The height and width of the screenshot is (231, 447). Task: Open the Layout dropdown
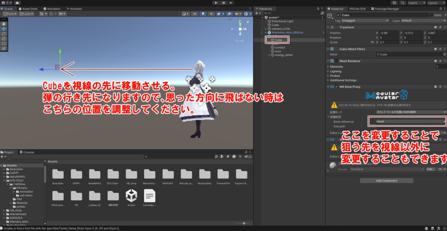(436, 3)
